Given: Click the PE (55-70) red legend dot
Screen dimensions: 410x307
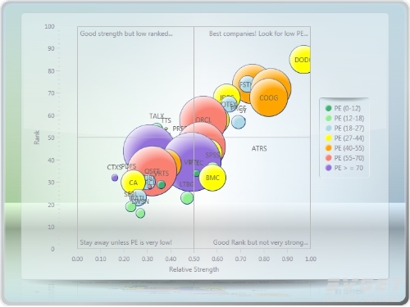Looking at the screenshot, I should (328, 158).
